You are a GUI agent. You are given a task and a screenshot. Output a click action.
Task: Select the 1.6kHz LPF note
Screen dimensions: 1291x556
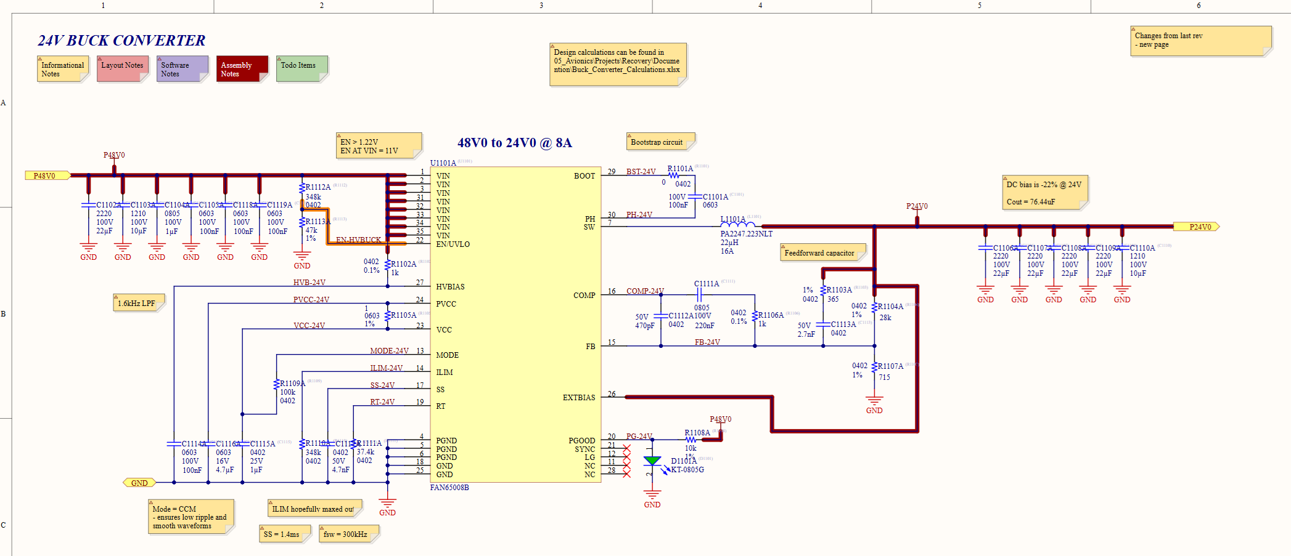click(x=139, y=303)
